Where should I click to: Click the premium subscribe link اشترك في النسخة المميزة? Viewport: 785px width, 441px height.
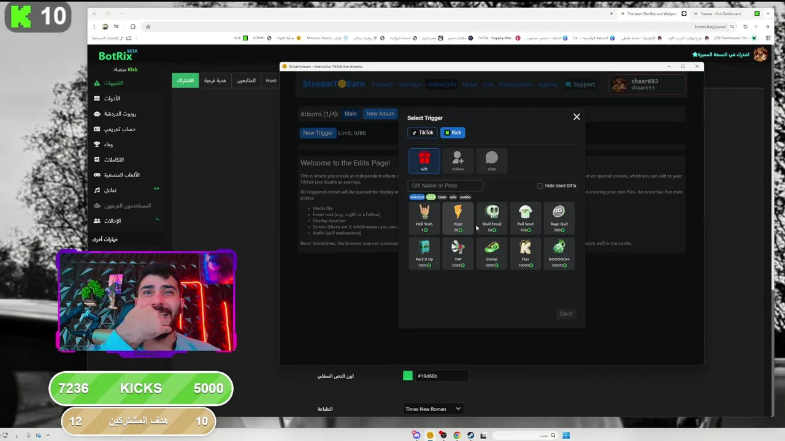pos(721,55)
